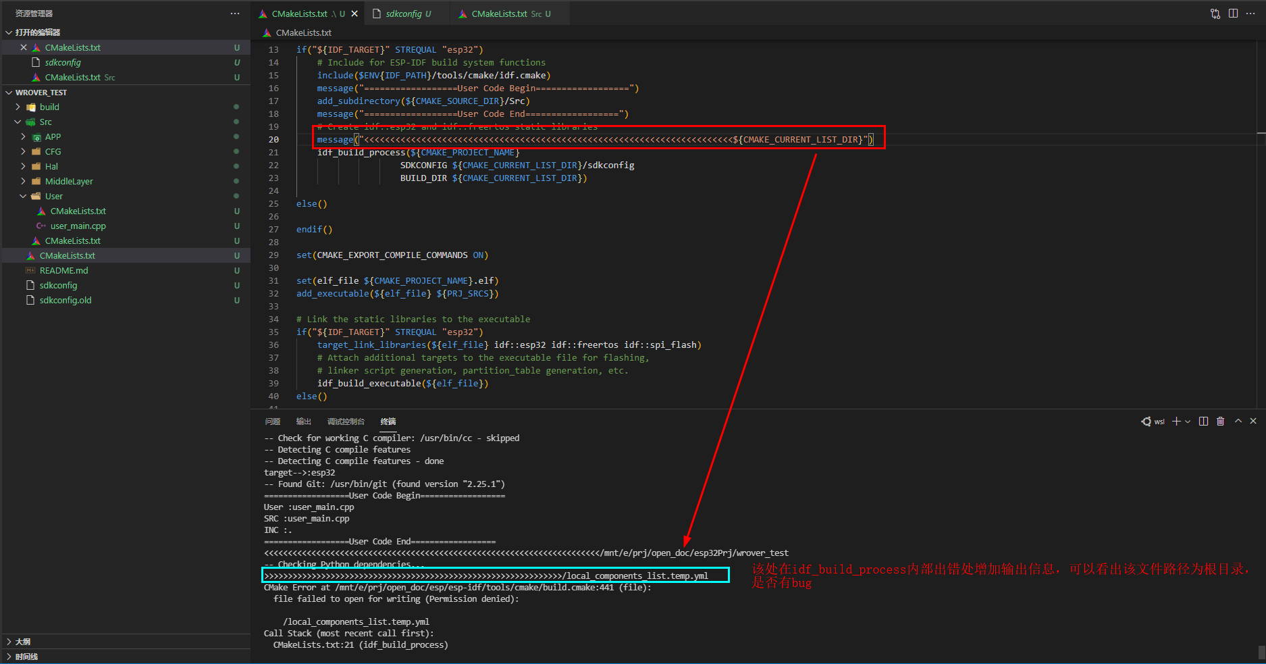Screen dimensions: 1266x664
Task: Open Explorer panel ellipsis menu
Action: point(234,14)
